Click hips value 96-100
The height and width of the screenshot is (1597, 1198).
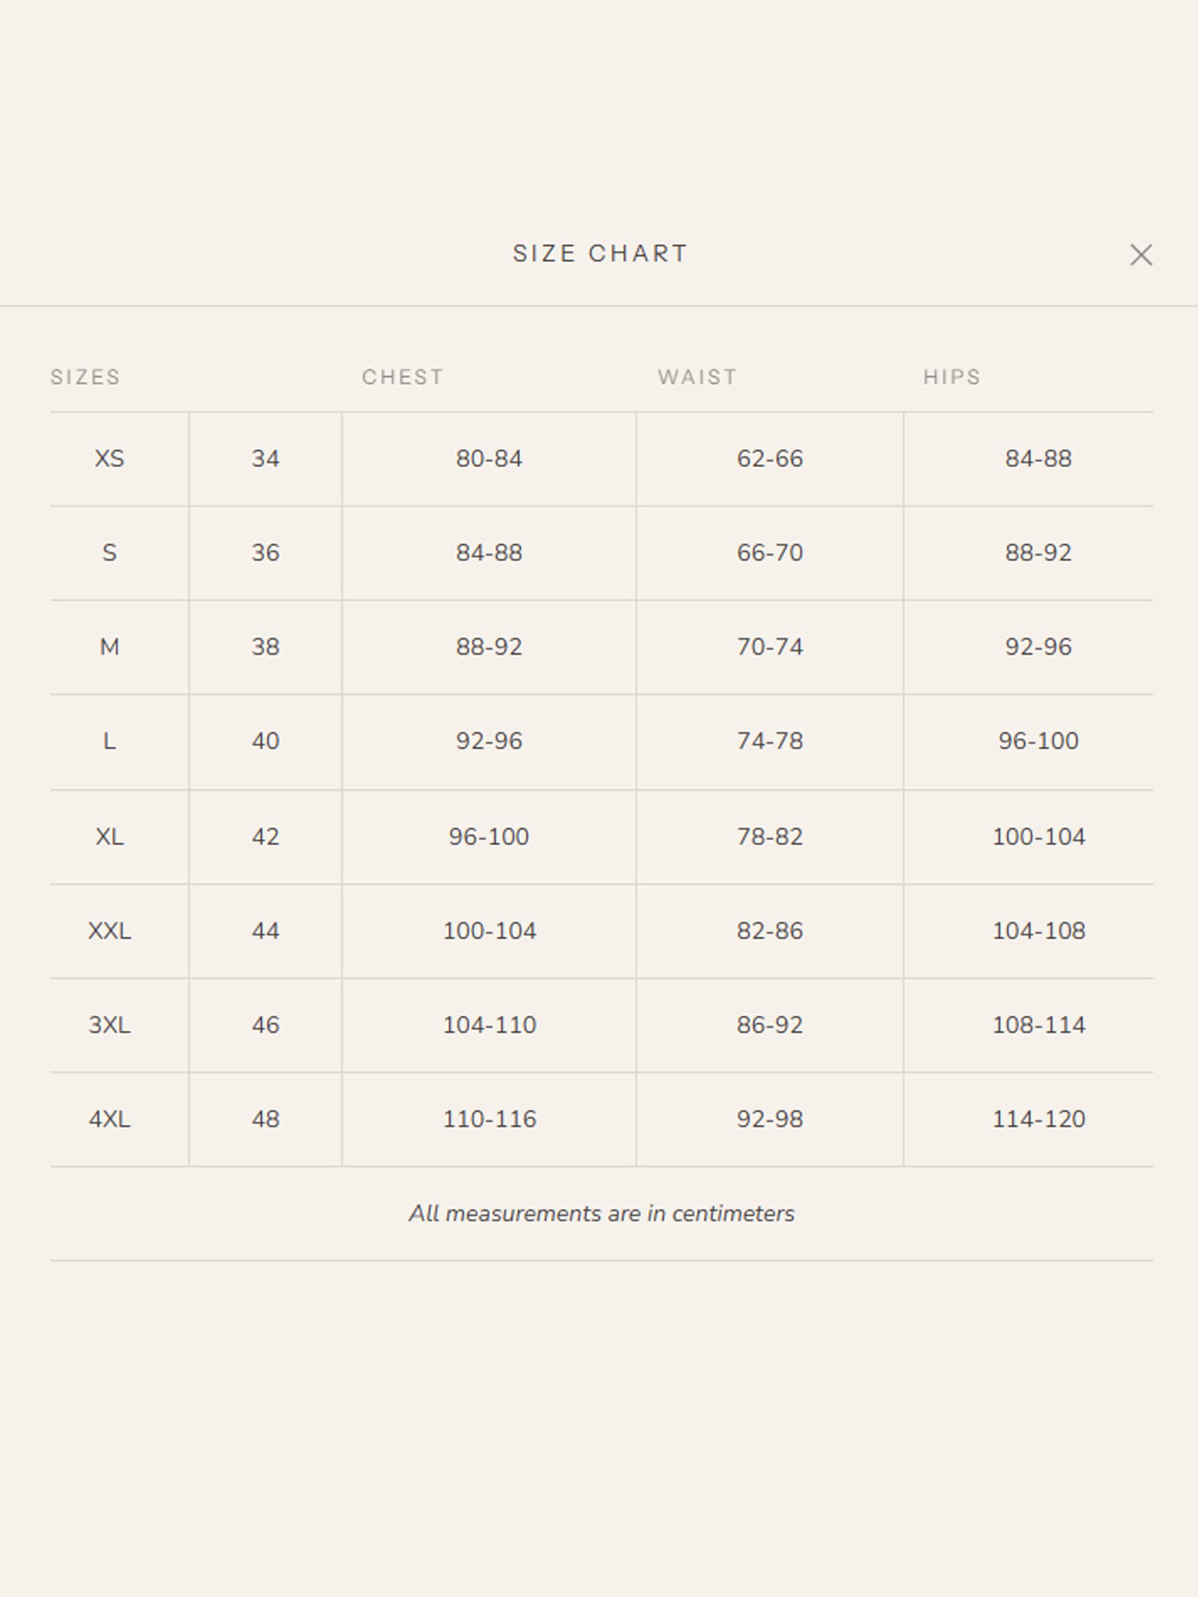pyautogui.click(x=1038, y=742)
